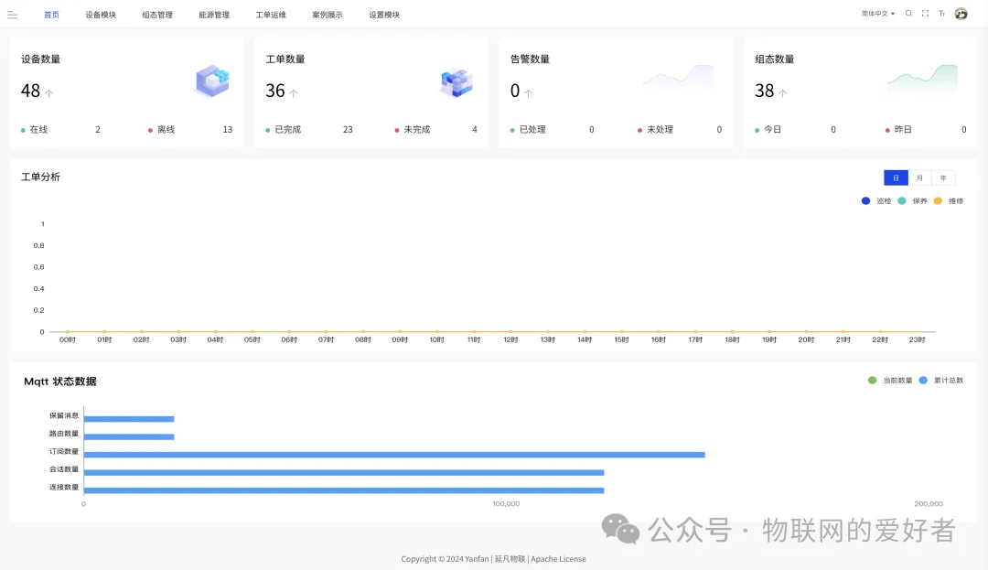Toggle fullscreen mode icon
Screen dimensions: 988x570
point(925,13)
